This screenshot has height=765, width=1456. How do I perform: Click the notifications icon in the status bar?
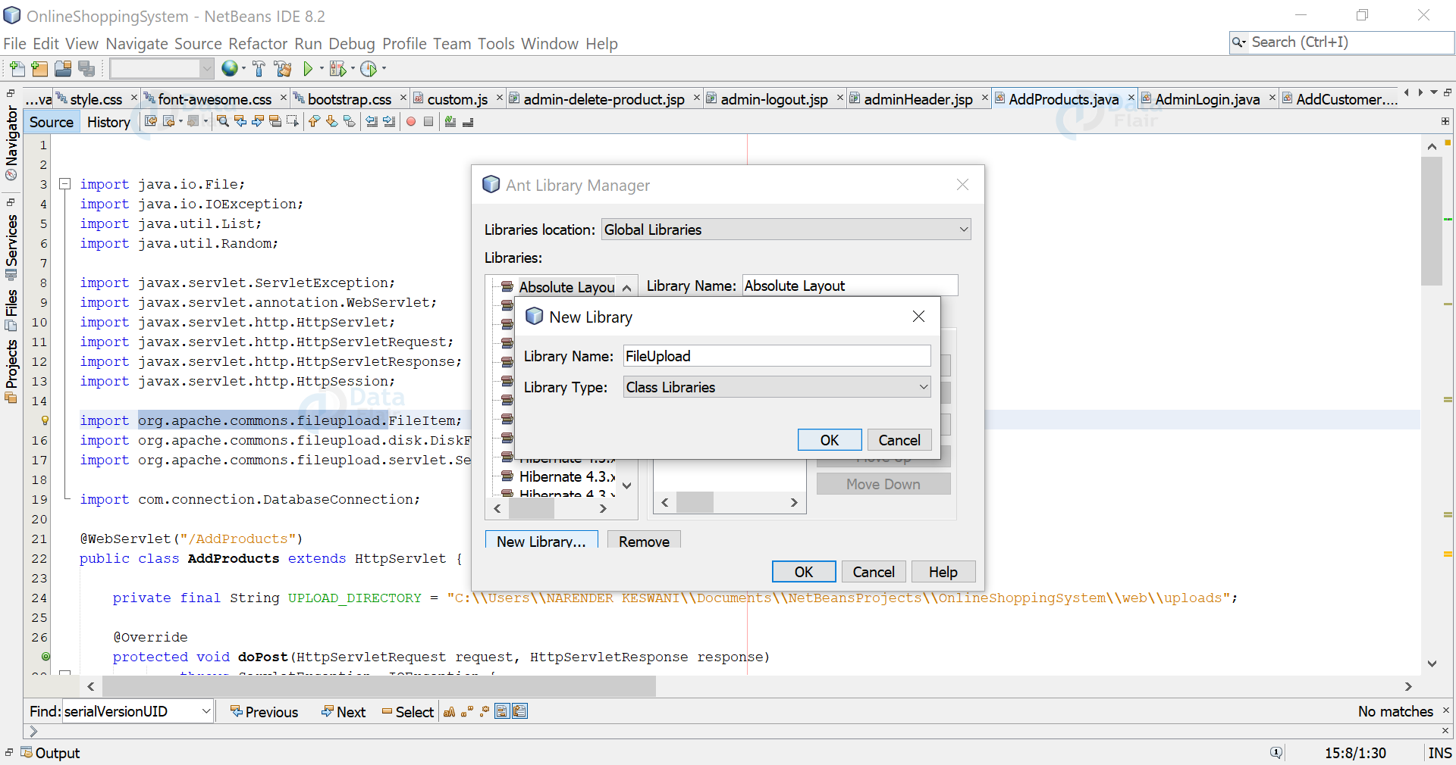pos(1276,753)
